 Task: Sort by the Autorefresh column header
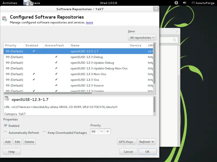click(56, 45)
